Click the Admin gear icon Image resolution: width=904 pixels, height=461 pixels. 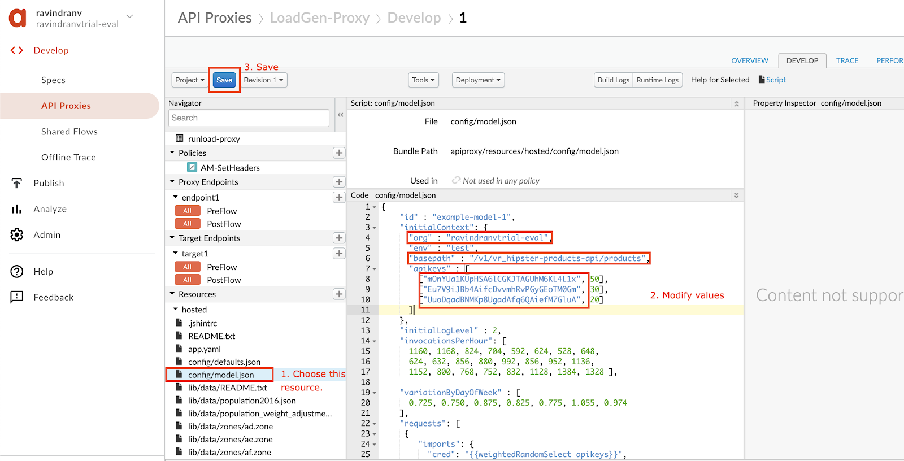[x=17, y=234]
